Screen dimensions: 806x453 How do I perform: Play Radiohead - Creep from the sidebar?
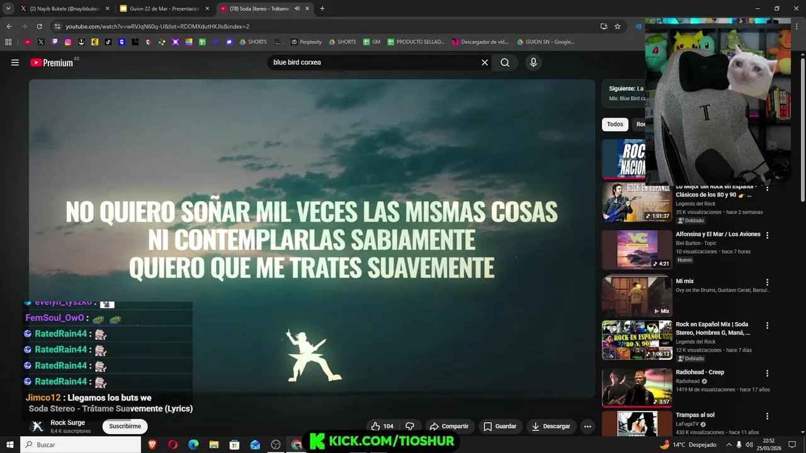coord(637,388)
